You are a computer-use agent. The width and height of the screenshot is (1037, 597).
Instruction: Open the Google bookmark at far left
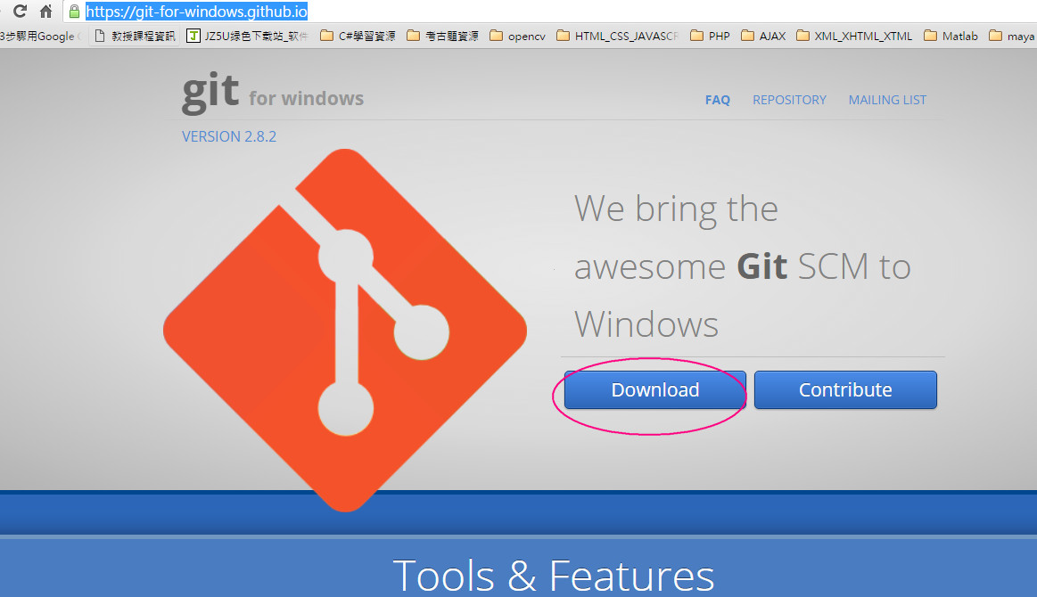click(40, 36)
